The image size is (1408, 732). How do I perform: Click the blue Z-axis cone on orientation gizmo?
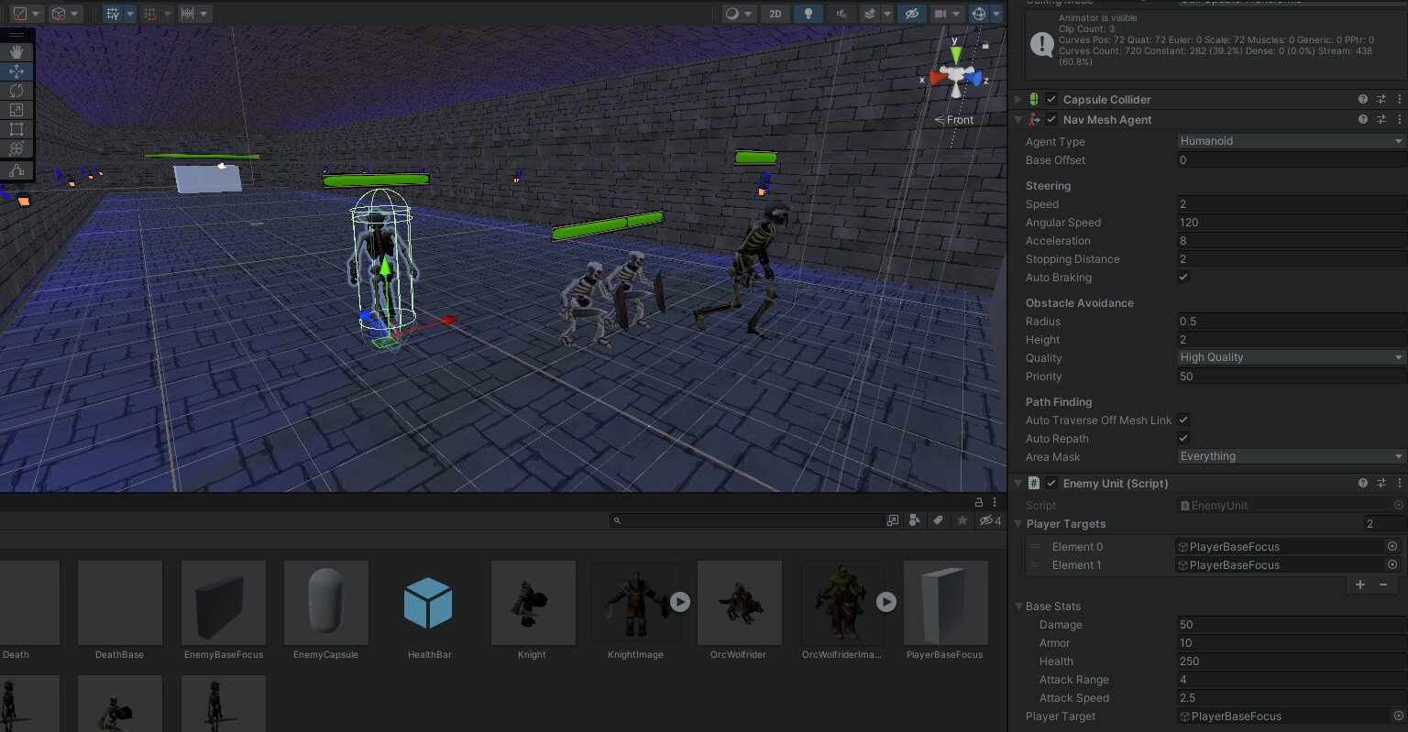tap(973, 79)
